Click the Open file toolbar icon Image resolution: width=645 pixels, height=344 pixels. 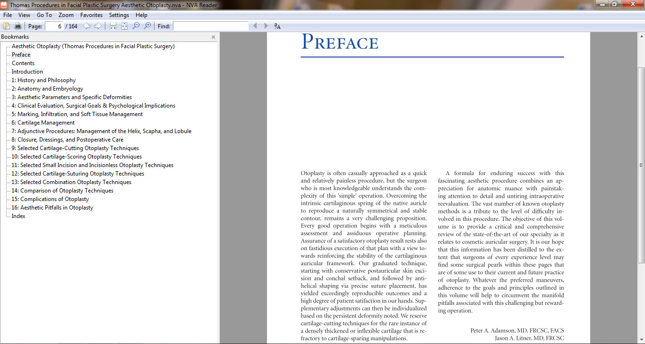pos(7,26)
